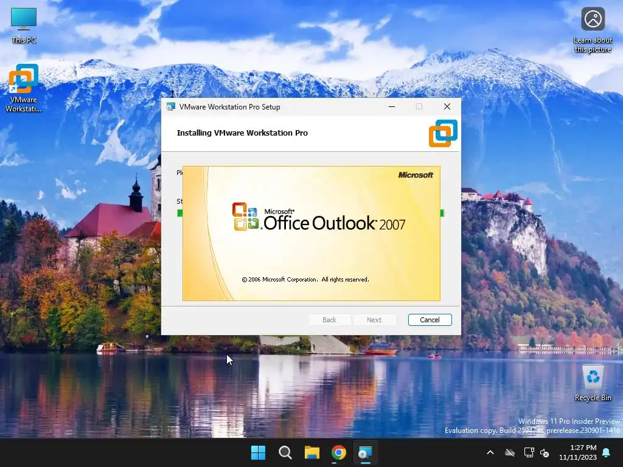Open the Windows Start menu
Screen dimensions: 623x467
pos(258,452)
